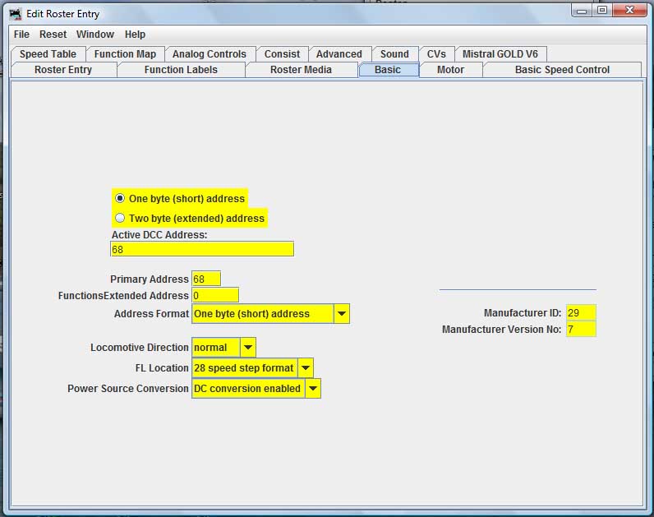This screenshot has width=654, height=517.
Task: Open Power Source Conversion dropdown
Action: (313, 389)
